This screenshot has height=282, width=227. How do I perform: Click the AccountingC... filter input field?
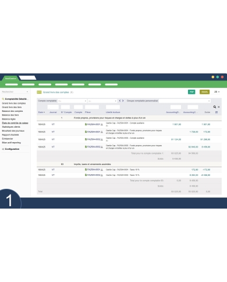[193, 107]
